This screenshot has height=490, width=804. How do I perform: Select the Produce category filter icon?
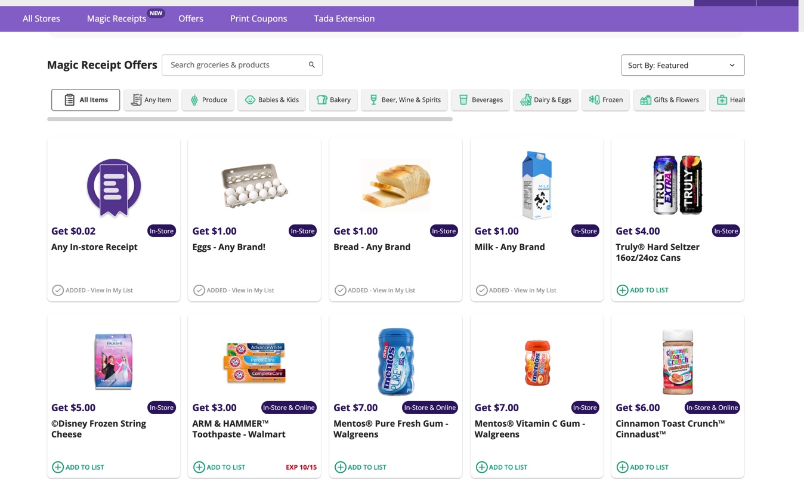pos(193,100)
